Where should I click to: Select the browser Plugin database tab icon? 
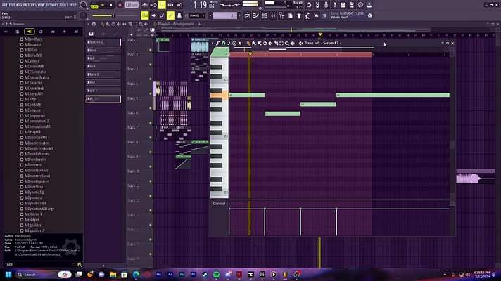[x=30, y=31]
